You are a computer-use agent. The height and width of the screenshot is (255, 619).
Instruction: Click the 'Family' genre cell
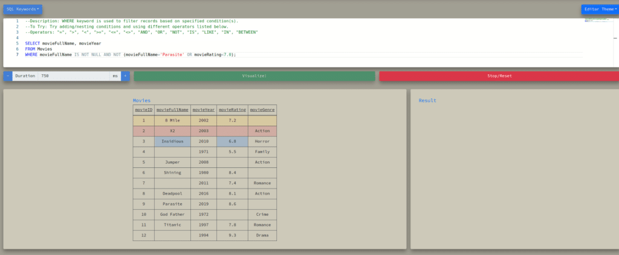tap(262, 152)
